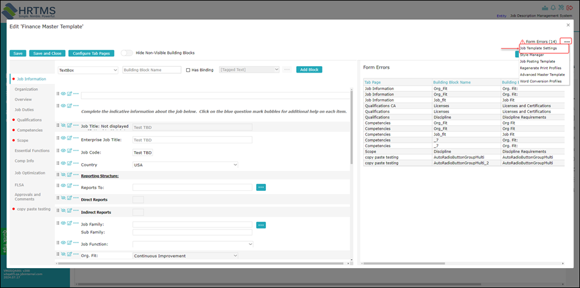This screenshot has height=288, width=580.
Task: Toggle visibility of Reporting Structure block
Action: tap(63, 174)
